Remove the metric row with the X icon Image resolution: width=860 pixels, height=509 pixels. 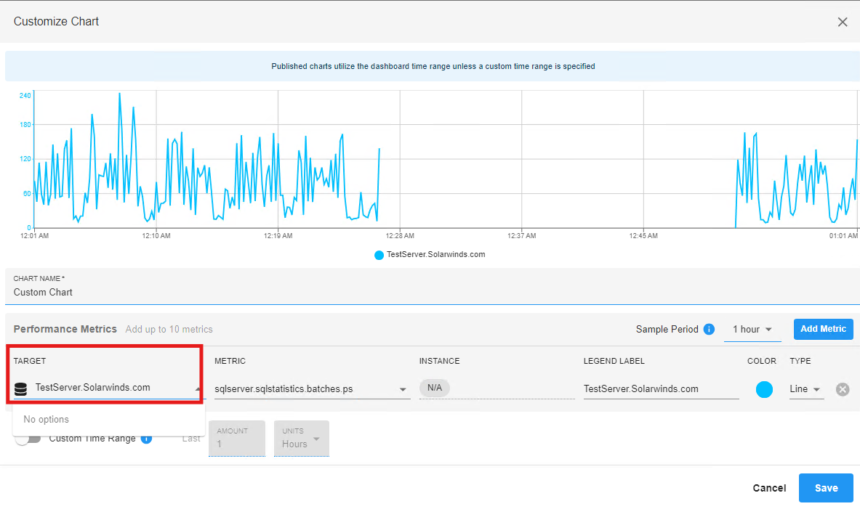pos(843,389)
